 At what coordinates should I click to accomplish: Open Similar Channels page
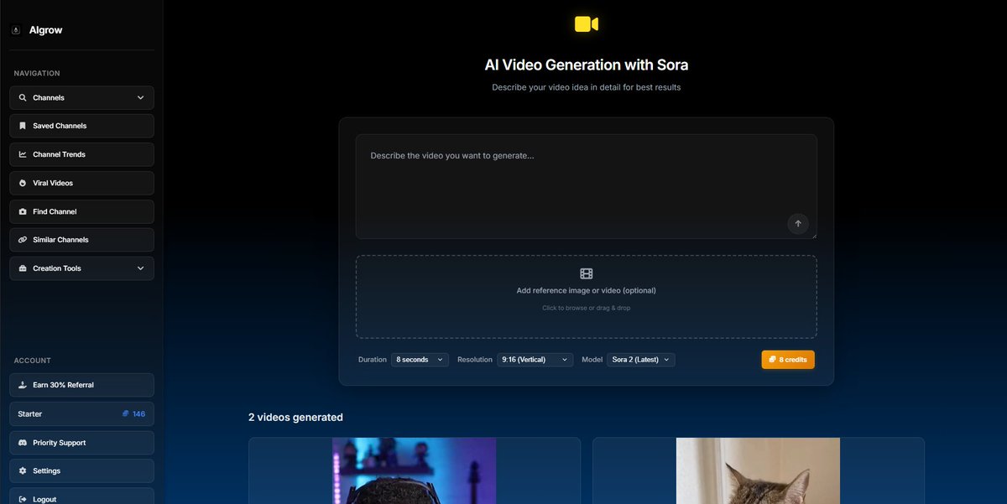(x=81, y=240)
